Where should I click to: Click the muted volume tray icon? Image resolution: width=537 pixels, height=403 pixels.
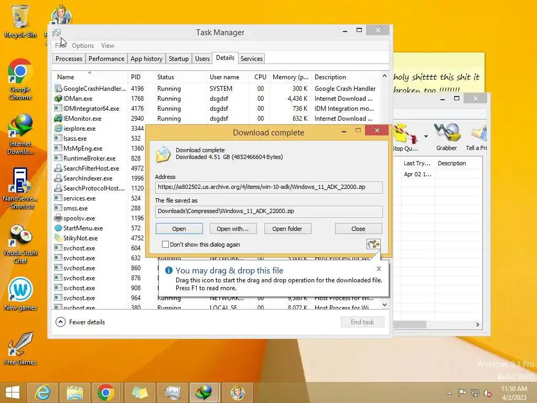(487, 393)
